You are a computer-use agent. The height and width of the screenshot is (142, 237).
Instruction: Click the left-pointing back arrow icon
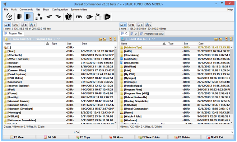point(49,16)
